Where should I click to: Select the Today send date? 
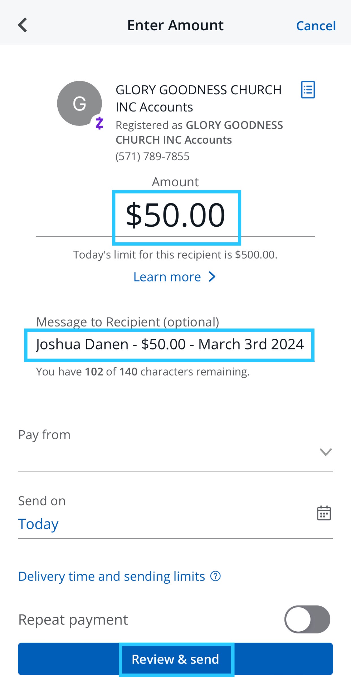point(38,524)
